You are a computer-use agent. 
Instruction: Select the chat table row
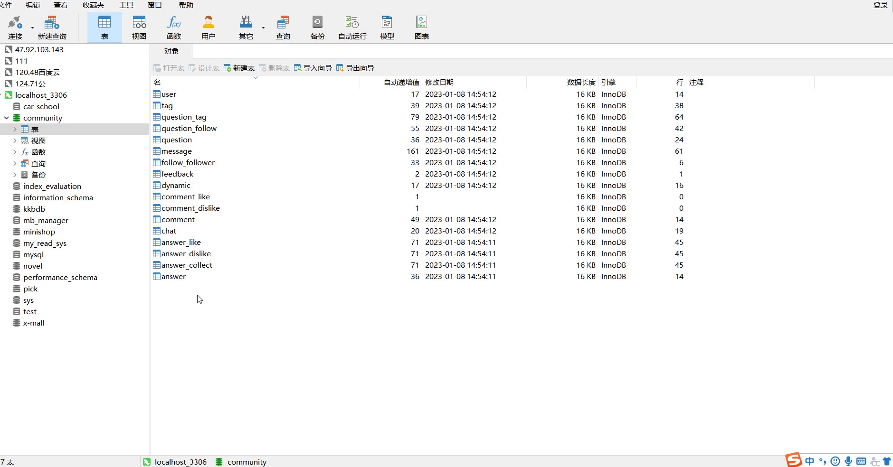[x=483, y=231]
